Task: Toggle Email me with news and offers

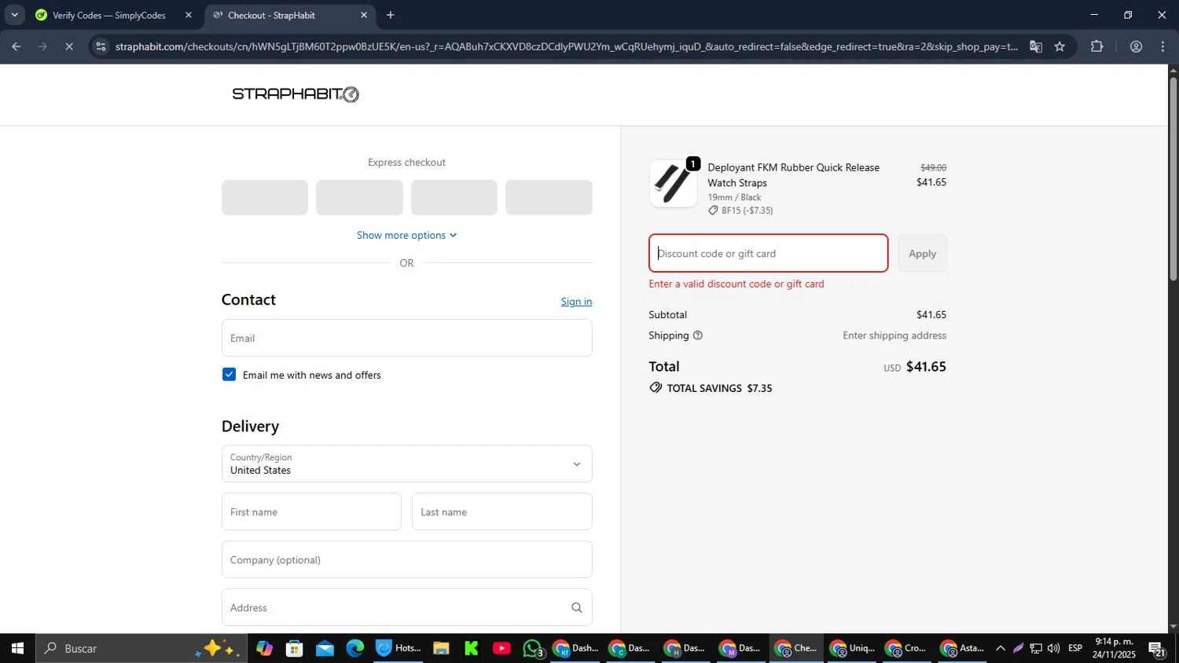Action: point(229,375)
